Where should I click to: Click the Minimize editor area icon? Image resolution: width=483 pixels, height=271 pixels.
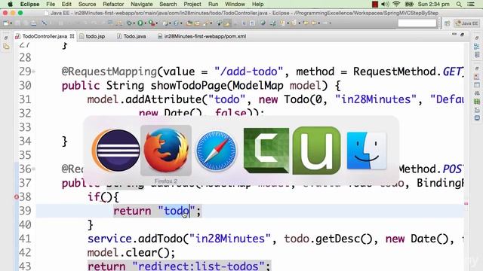[454, 35]
